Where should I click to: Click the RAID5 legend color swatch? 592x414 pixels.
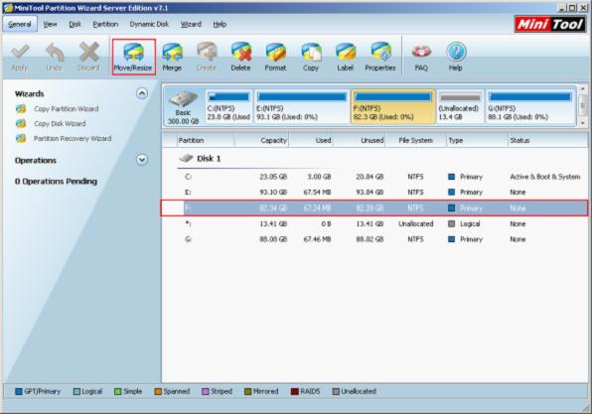(294, 392)
